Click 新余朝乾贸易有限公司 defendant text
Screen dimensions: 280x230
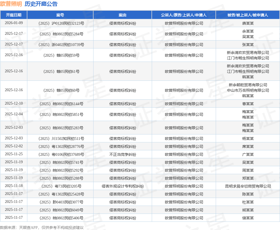248,85
